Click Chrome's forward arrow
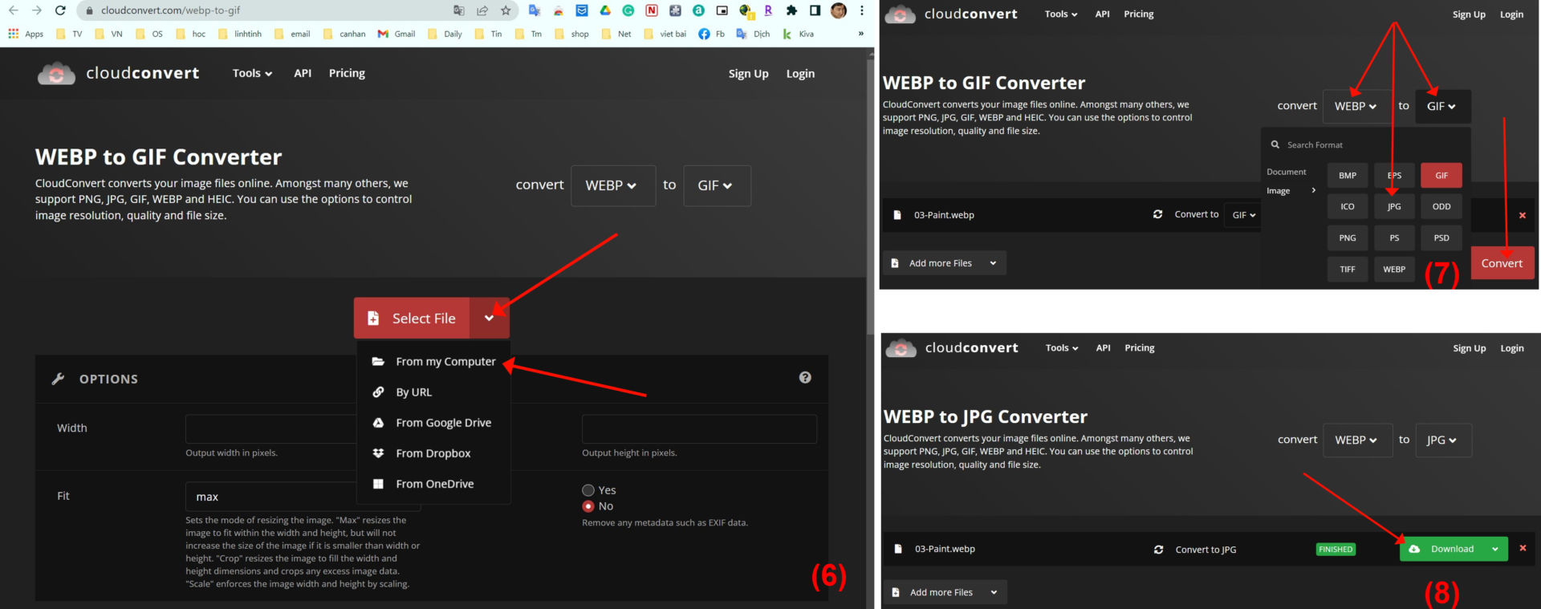 click(x=37, y=10)
